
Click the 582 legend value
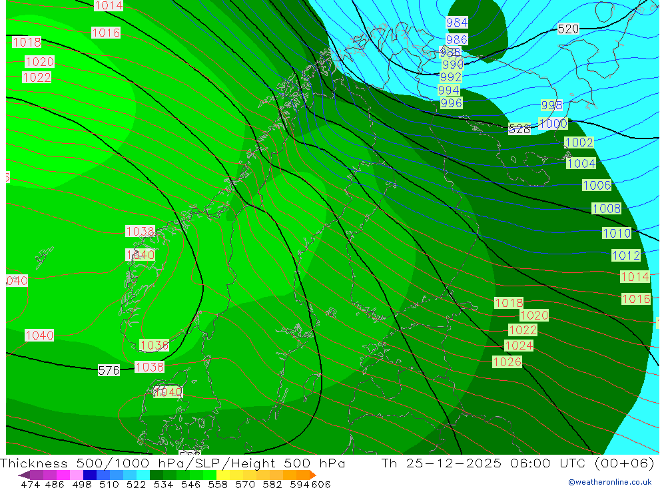click(x=272, y=484)
